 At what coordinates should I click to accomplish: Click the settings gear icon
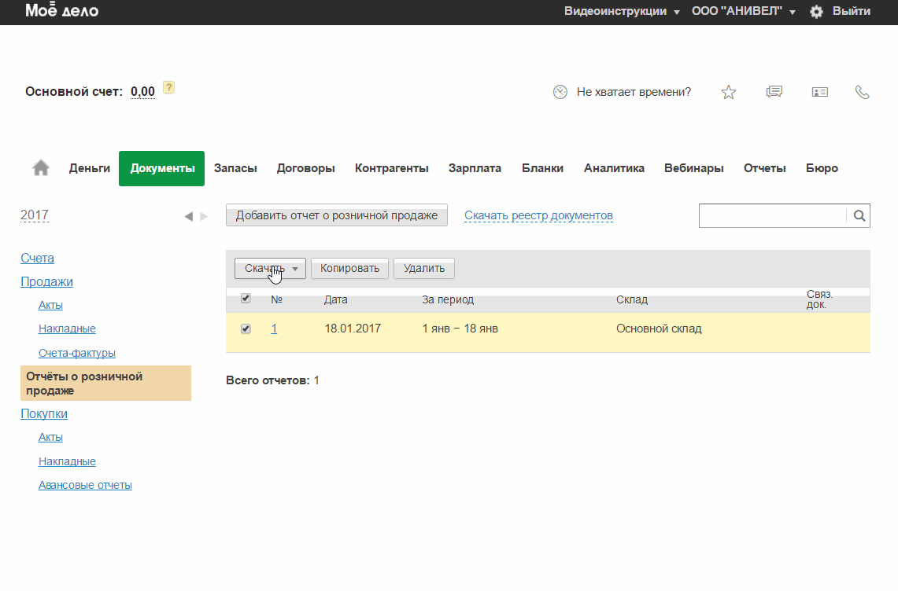point(816,12)
